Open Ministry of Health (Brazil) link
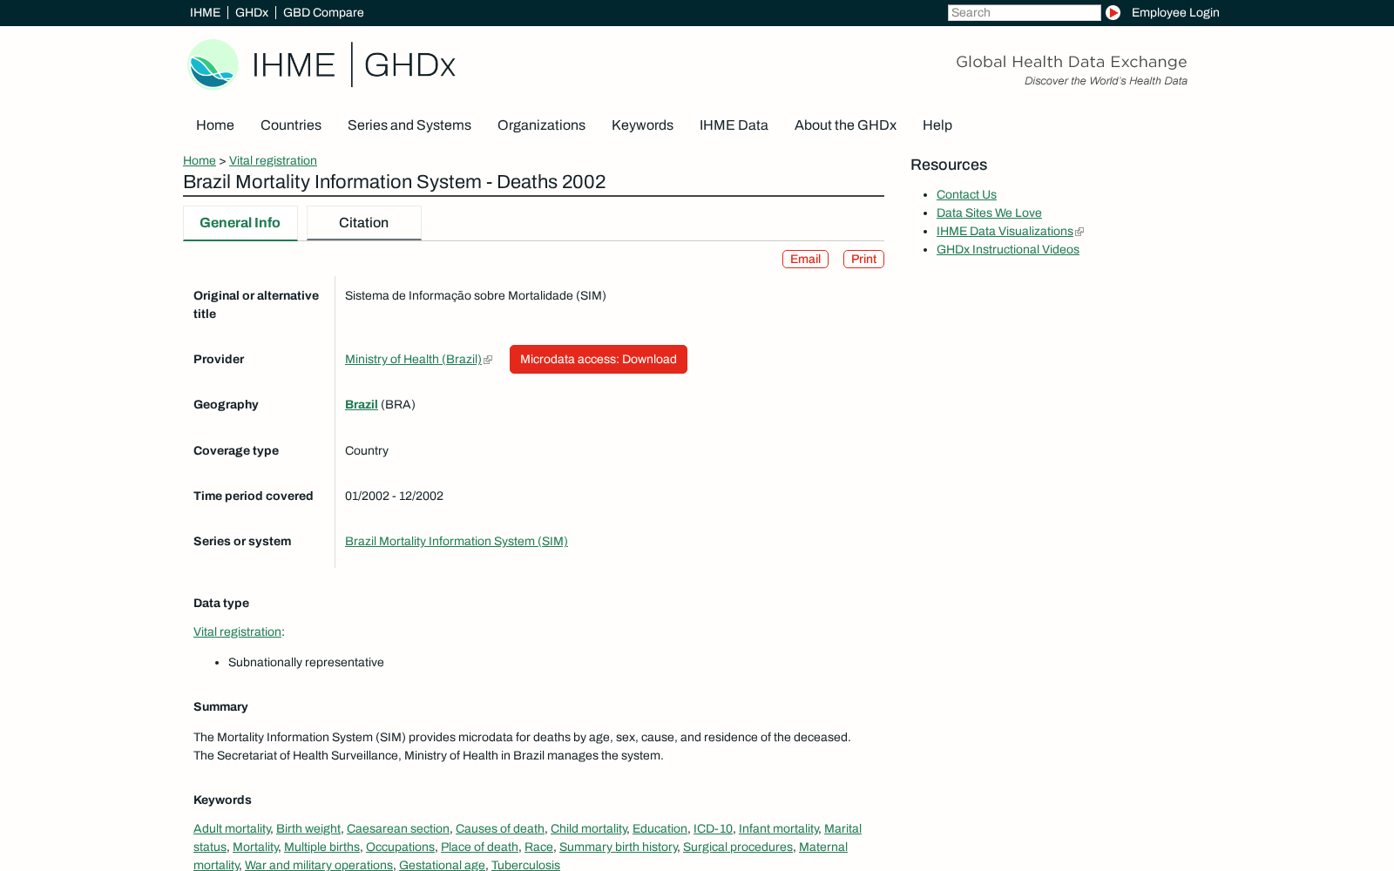This screenshot has width=1394, height=871. 413,359
